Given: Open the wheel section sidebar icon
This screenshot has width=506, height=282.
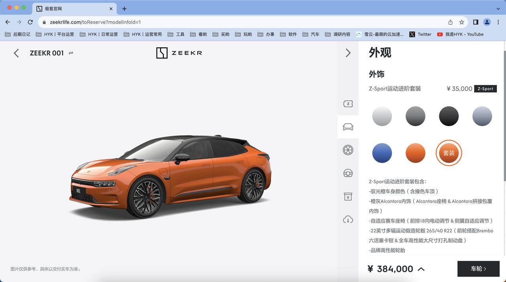Looking at the screenshot, I should pos(348,150).
